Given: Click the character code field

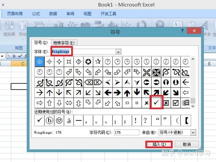Looking at the screenshot, I should 126,132.
